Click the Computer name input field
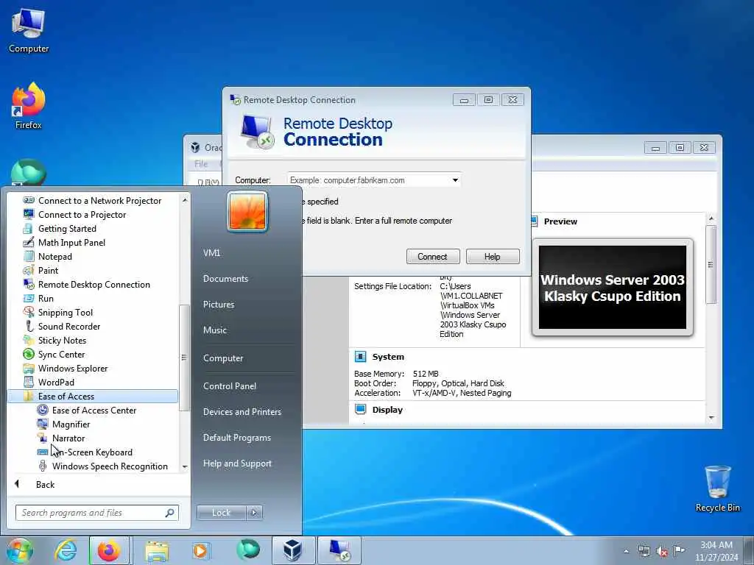 point(368,180)
